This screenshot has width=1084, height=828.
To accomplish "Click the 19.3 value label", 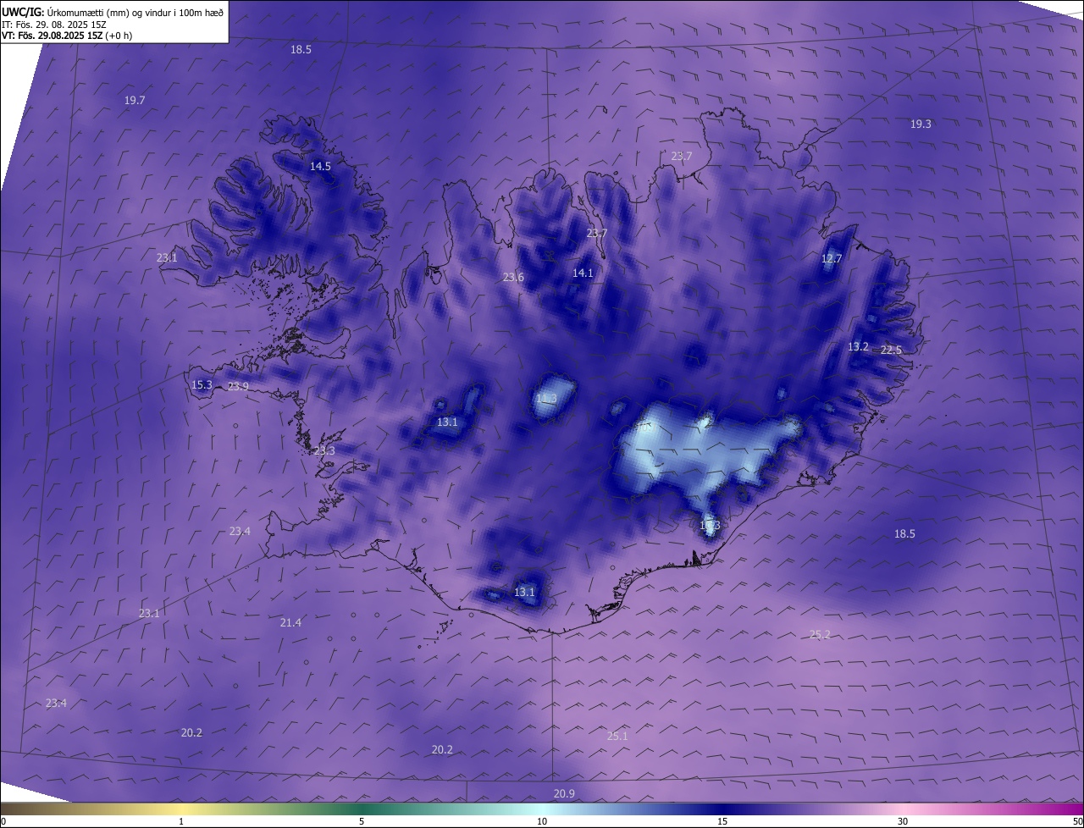I will tap(921, 124).
